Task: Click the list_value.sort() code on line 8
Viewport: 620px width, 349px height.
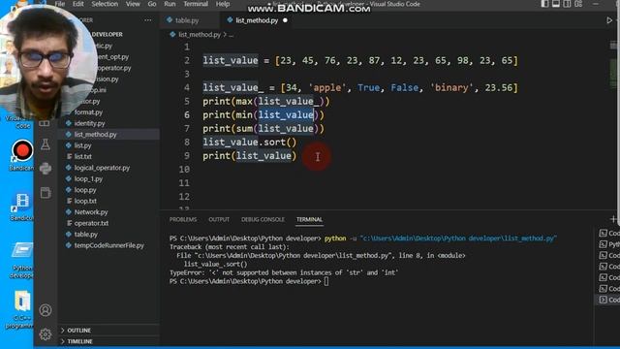Action: click(250, 143)
